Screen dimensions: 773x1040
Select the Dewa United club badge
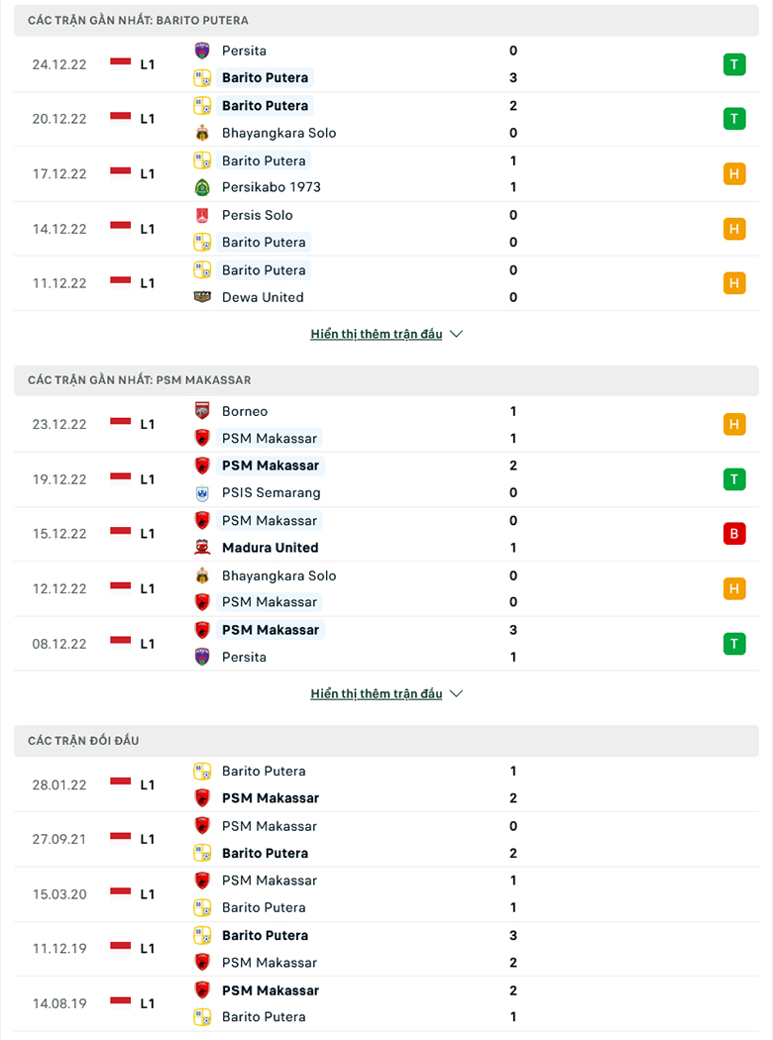click(201, 297)
